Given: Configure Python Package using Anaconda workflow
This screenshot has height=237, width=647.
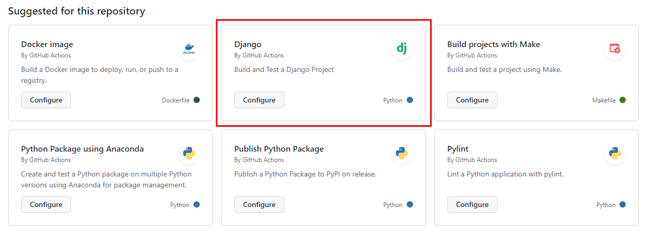Looking at the screenshot, I should click(x=46, y=204).
